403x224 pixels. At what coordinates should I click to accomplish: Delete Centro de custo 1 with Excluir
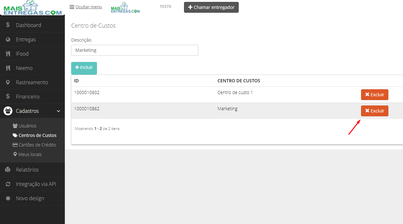click(375, 95)
